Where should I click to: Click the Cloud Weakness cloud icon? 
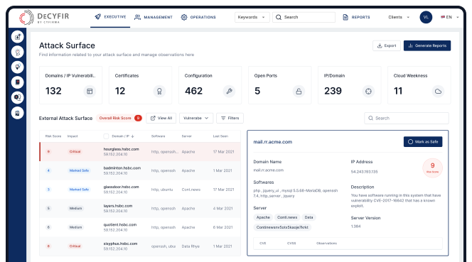pos(438,91)
